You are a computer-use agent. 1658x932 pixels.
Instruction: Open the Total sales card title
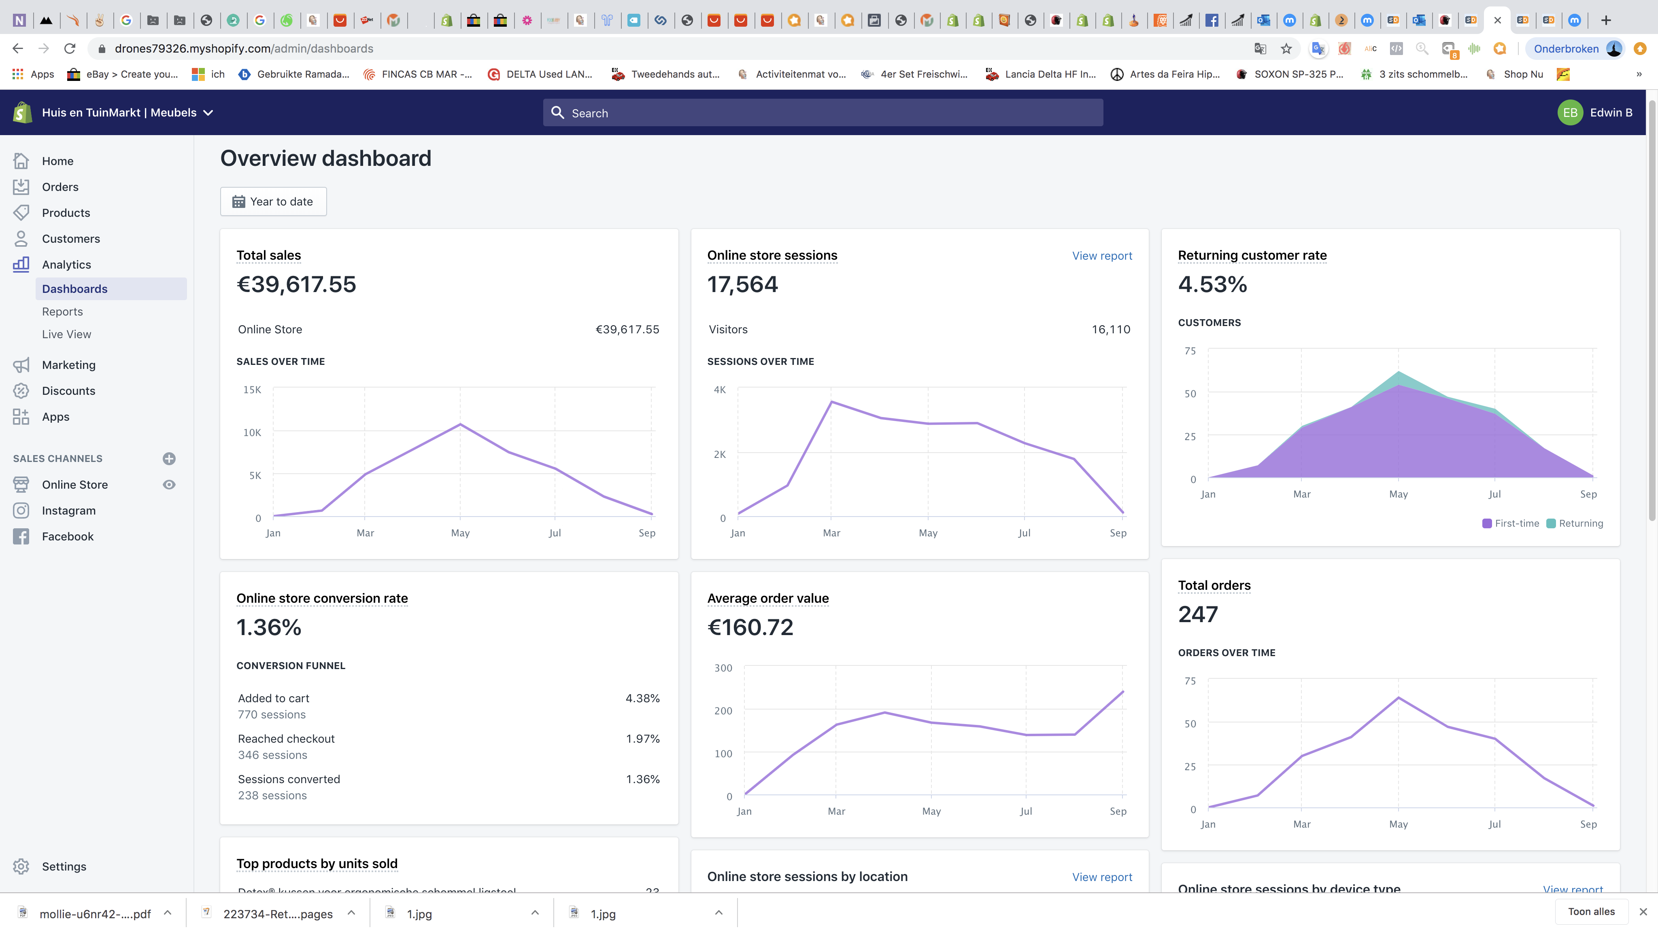[268, 255]
